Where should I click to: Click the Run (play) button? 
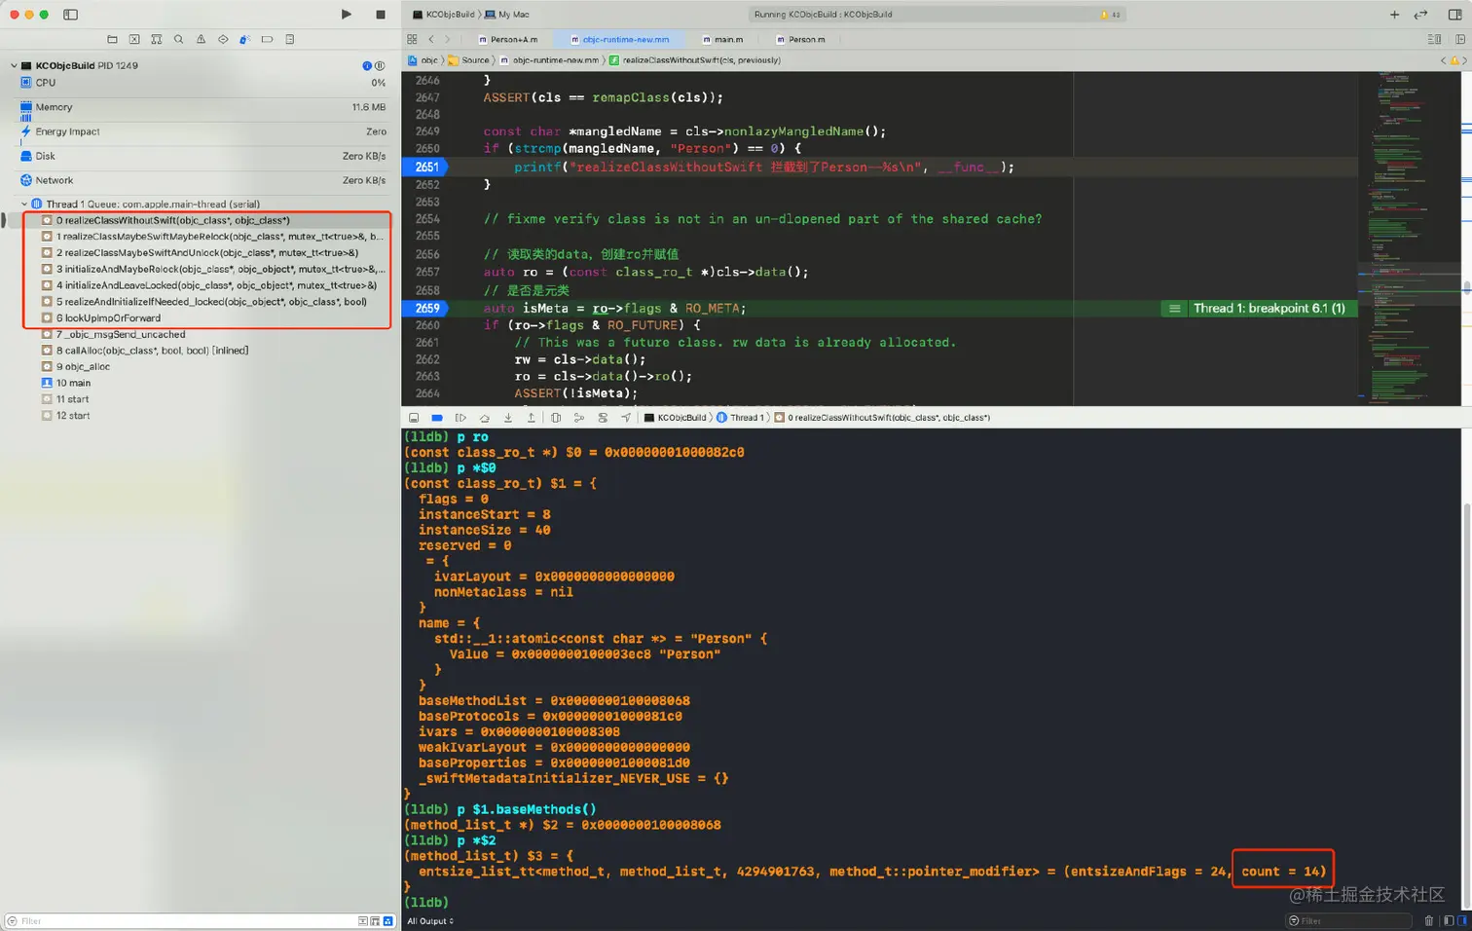coord(346,15)
